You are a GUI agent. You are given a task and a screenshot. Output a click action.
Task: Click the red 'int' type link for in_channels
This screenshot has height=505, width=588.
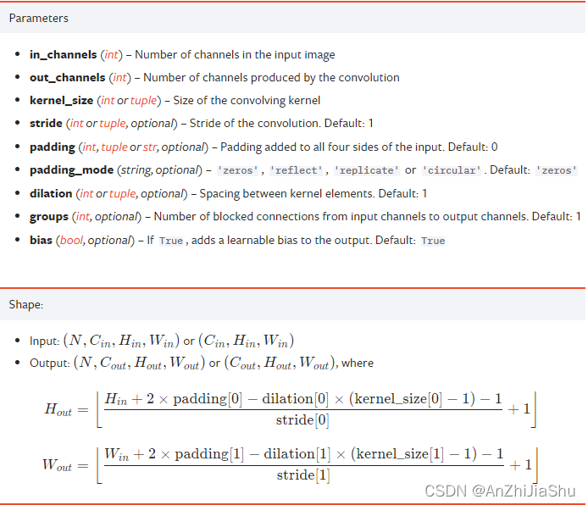111,55
